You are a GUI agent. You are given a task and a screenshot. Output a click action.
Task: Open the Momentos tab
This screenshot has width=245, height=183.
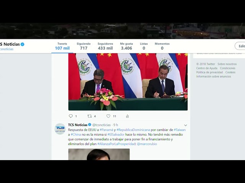click(162, 46)
